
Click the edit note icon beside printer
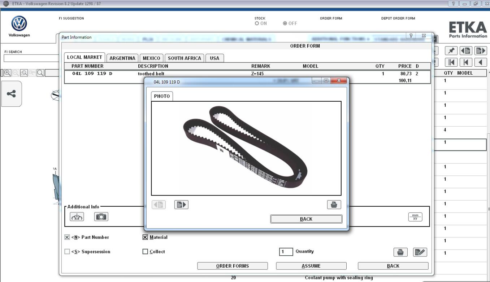[420, 252]
